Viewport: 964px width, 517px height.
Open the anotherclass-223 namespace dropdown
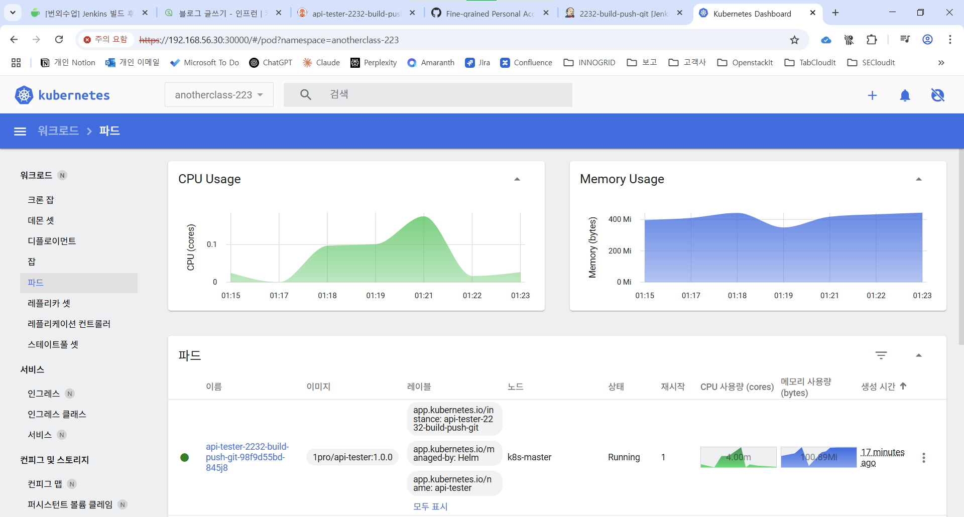point(219,95)
